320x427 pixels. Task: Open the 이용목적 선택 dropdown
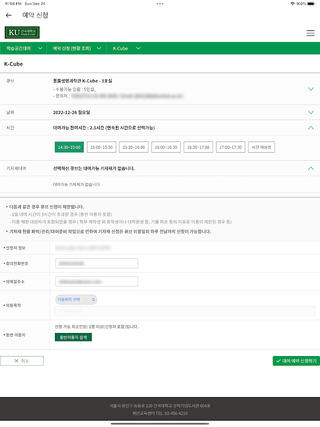(76, 300)
